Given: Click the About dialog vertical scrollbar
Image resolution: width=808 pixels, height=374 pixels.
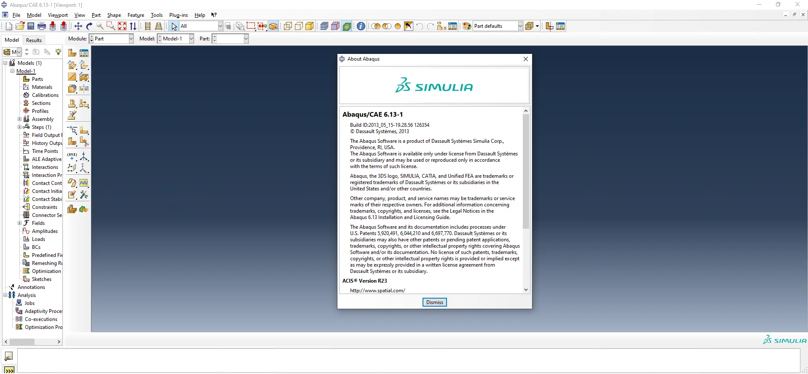Looking at the screenshot, I should [526, 171].
